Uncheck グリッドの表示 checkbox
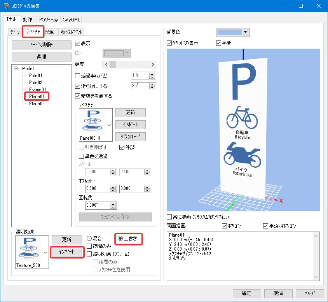The width and height of the screenshot is (328, 302). point(169,43)
